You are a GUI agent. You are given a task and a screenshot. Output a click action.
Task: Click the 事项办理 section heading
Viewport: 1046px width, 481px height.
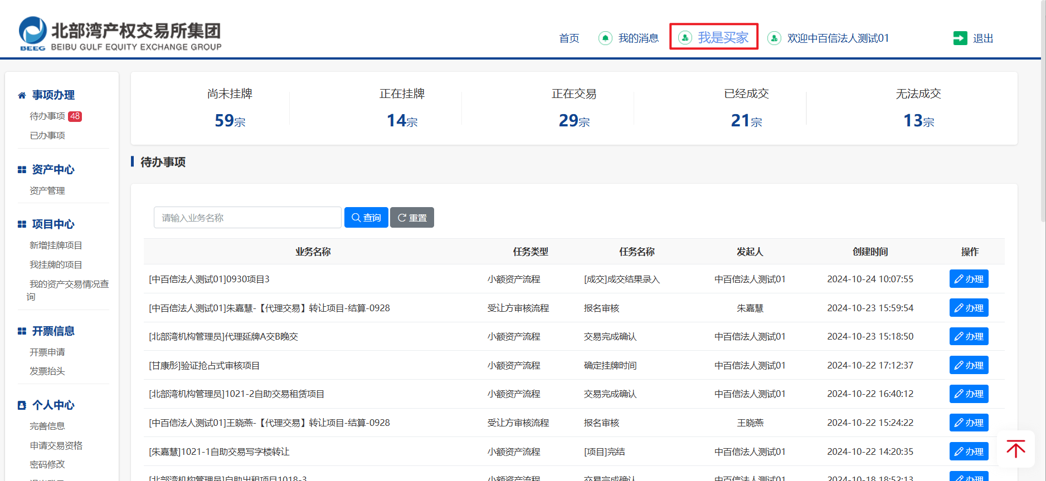[53, 95]
